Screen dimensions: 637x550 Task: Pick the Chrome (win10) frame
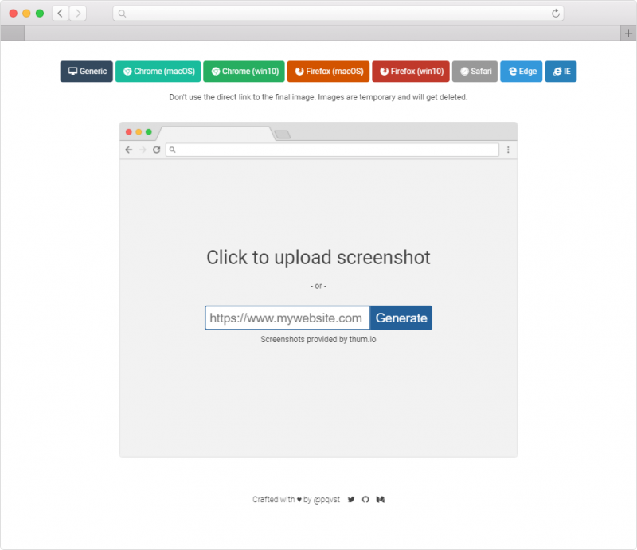click(244, 72)
